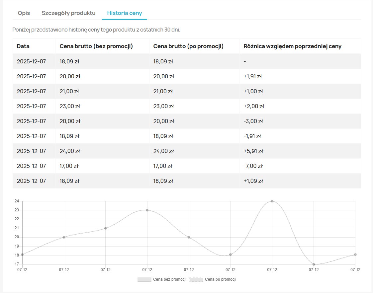Click the chart data point at 23
The width and height of the screenshot is (373, 293).
pos(147,210)
